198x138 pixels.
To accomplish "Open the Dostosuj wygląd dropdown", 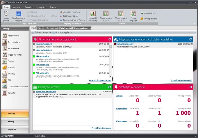I will (63, 33).
